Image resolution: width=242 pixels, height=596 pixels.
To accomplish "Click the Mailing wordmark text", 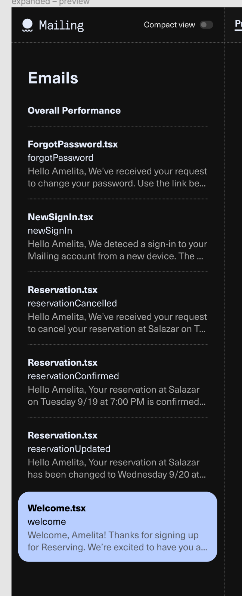I will click(61, 25).
